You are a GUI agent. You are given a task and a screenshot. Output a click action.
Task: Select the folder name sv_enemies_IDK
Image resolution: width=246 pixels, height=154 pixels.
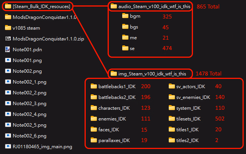pyautogui.click(x=193, y=97)
